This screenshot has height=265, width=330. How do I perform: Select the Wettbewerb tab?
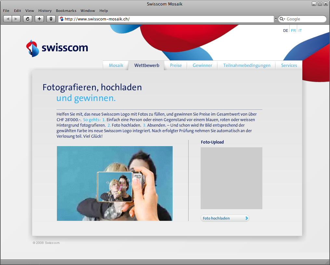point(147,65)
